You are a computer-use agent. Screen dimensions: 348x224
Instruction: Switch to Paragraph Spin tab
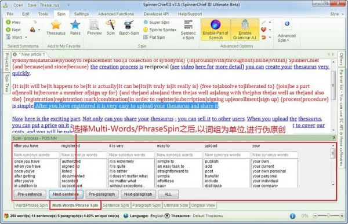[x=146, y=205]
